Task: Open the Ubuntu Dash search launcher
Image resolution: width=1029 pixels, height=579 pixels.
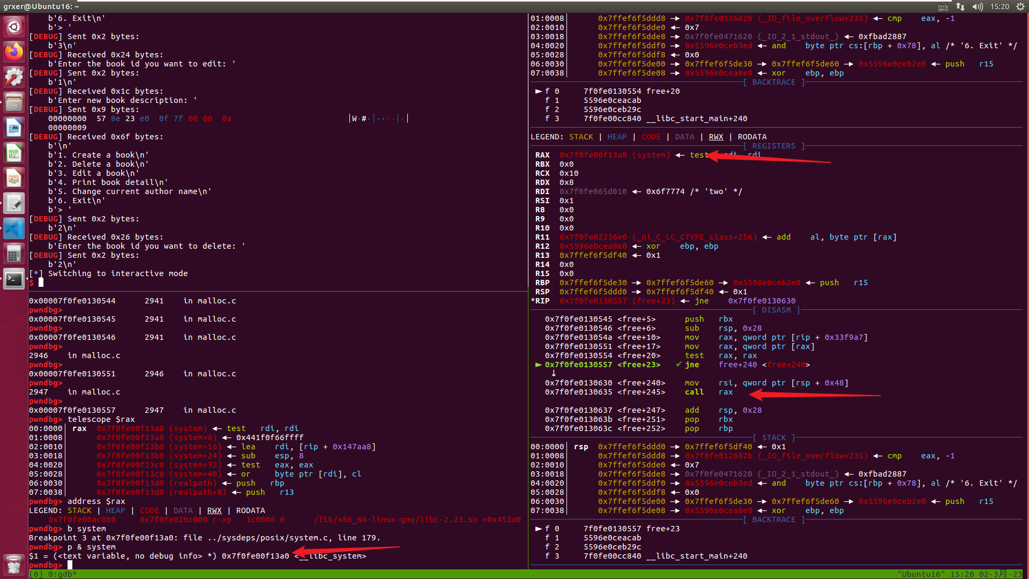Action: point(14,26)
